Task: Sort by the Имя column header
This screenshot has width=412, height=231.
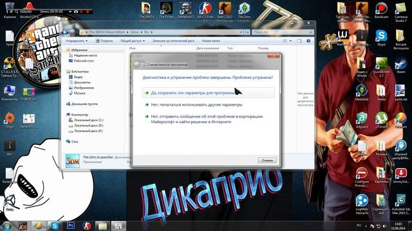Action: (133, 48)
